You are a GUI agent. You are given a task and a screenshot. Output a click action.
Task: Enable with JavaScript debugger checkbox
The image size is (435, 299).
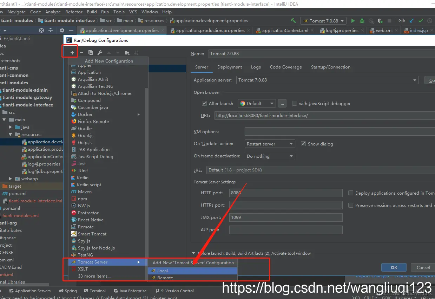pyautogui.click(x=295, y=103)
